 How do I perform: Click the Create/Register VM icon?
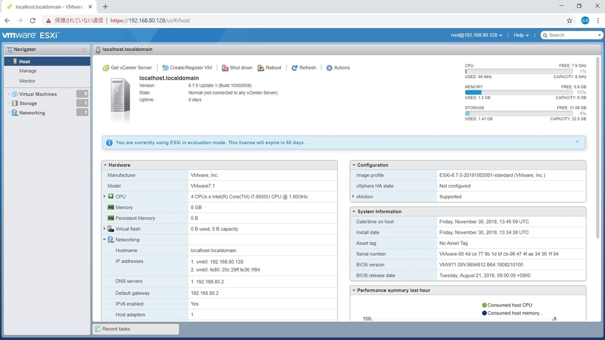coord(165,68)
